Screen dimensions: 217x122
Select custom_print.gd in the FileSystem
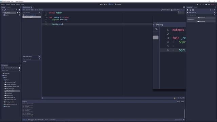(11, 82)
